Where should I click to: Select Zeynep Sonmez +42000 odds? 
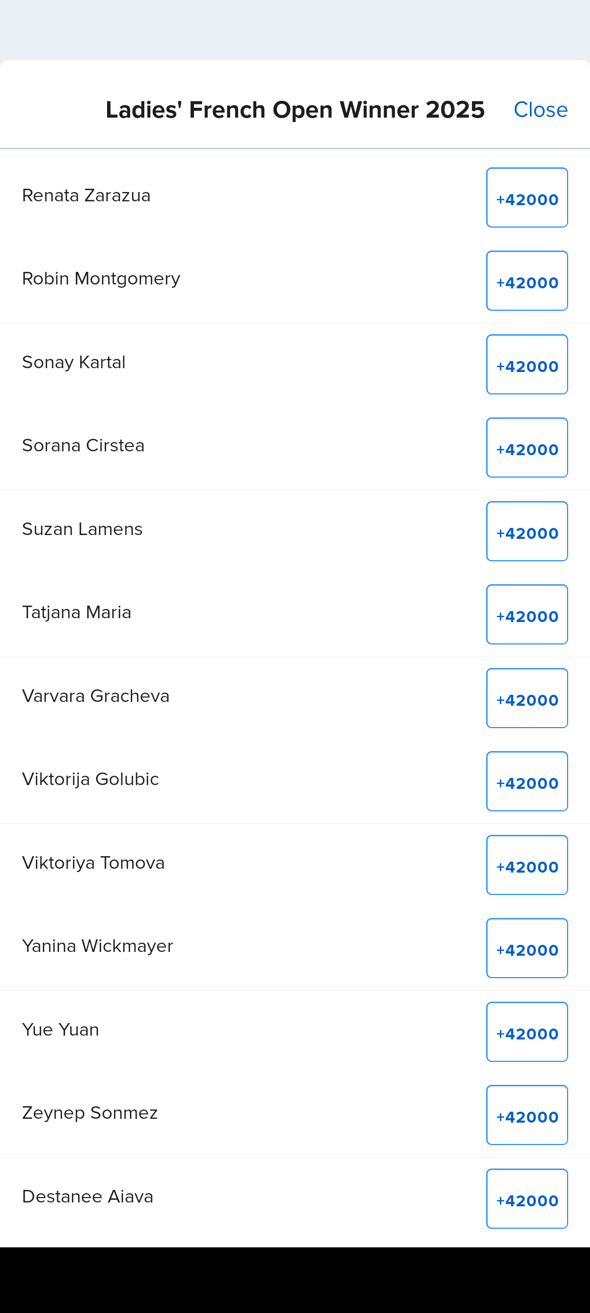click(527, 1115)
